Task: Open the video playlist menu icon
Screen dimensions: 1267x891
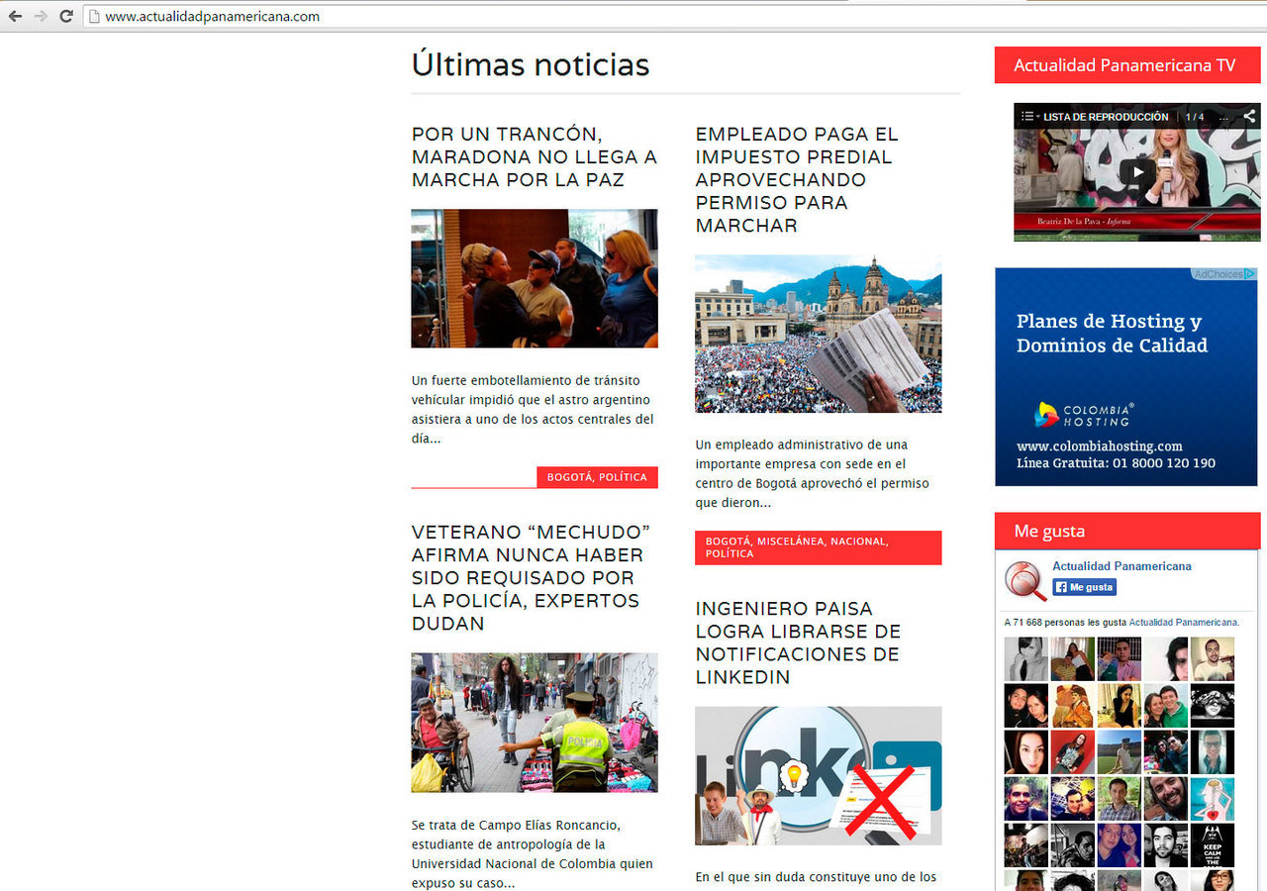Action: [1028, 117]
